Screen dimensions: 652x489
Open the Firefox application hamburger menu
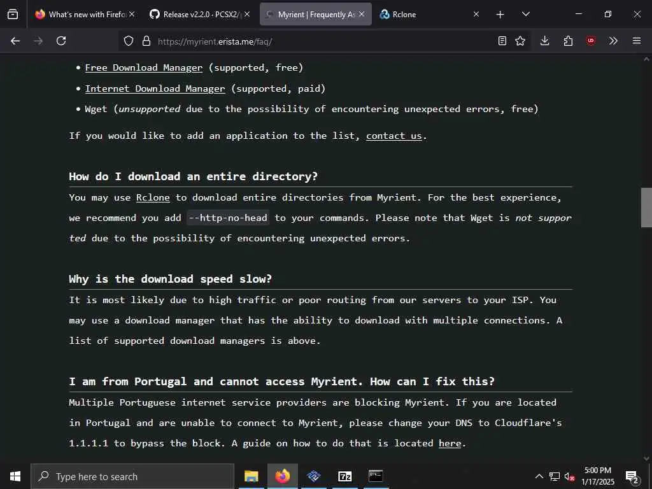click(637, 41)
